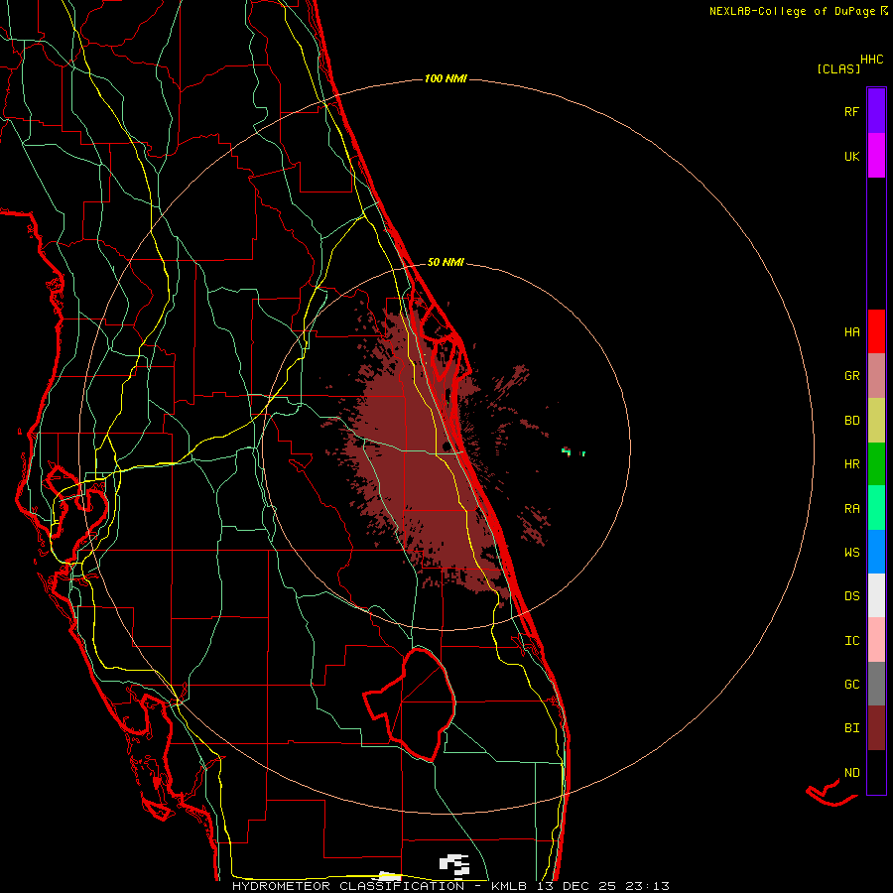Click the ND legend label
893x893 pixels.
851,773
